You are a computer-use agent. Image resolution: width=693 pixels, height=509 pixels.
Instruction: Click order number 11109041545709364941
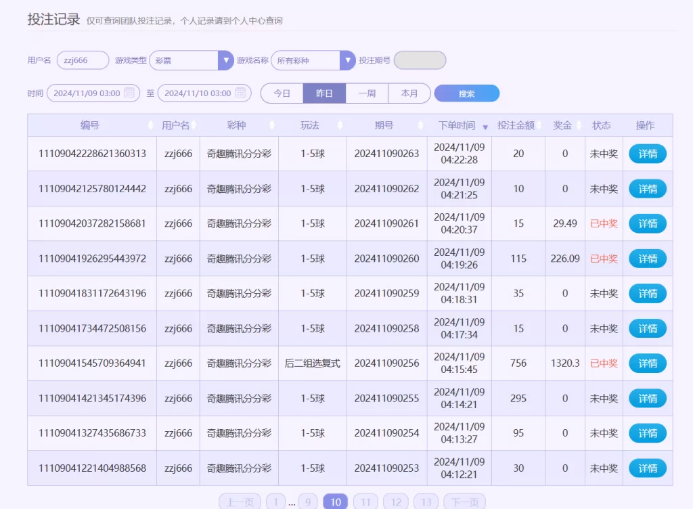coord(92,363)
